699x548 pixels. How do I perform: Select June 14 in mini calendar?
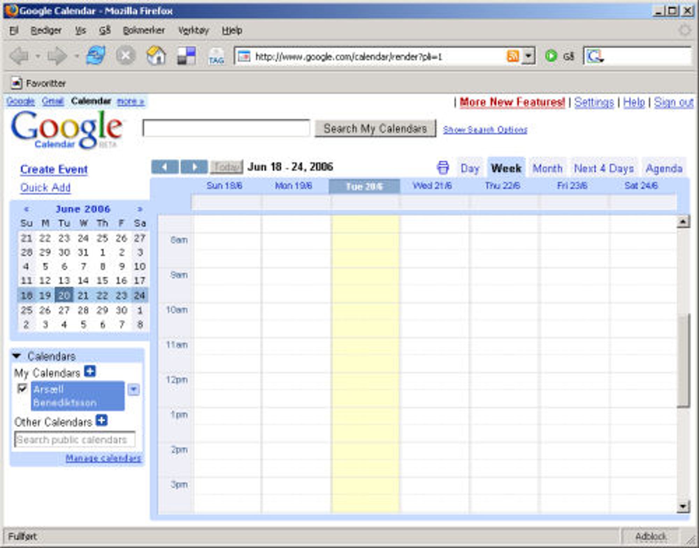(x=83, y=280)
